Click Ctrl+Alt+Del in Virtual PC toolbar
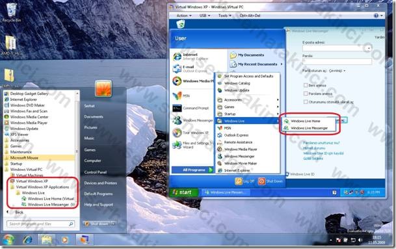This screenshot has height=249, width=396. [x=250, y=16]
